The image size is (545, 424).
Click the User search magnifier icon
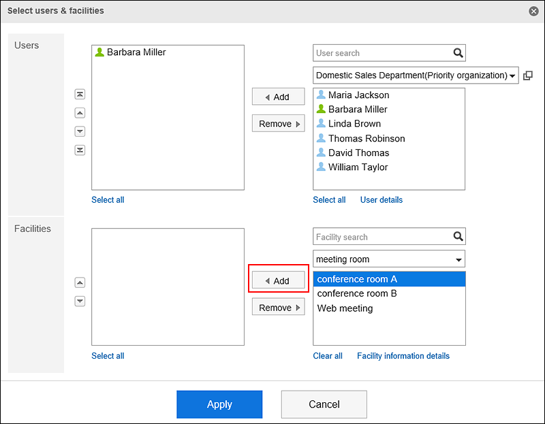tap(458, 53)
